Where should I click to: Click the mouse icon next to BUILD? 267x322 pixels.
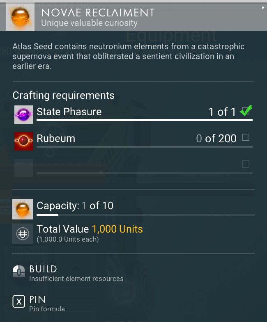click(x=19, y=271)
